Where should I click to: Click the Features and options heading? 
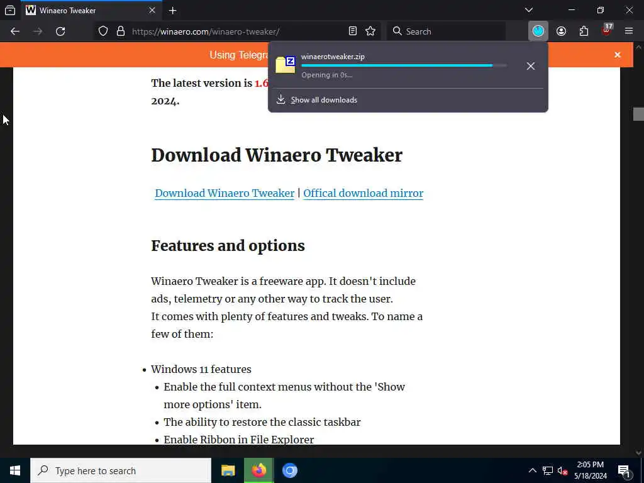(x=228, y=246)
